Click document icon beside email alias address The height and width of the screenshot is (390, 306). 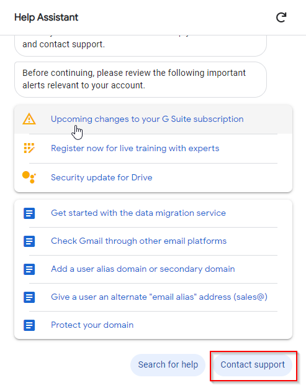tap(29, 297)
